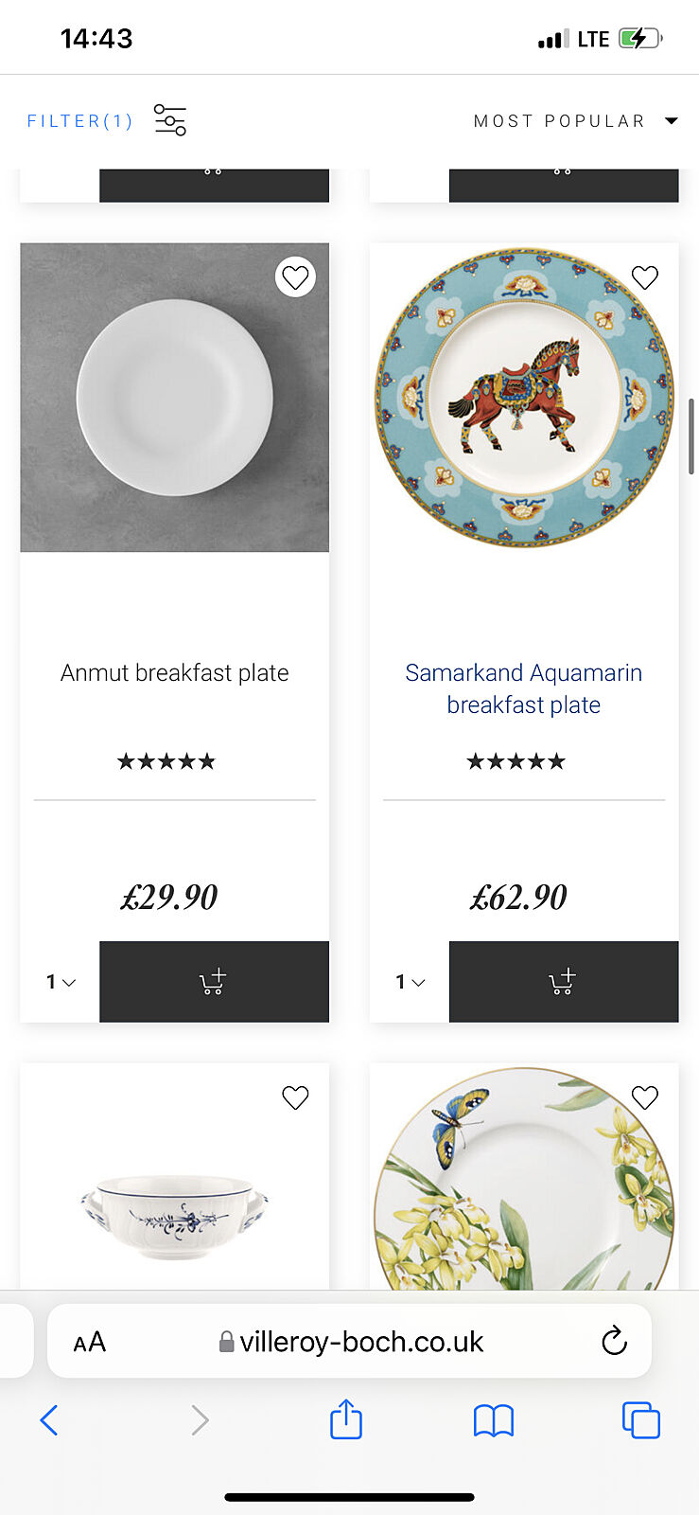Screen dimensions: 699x1515
Task: Add Samarkand Aquamarin plate to cart
Action: pos(563,982)
